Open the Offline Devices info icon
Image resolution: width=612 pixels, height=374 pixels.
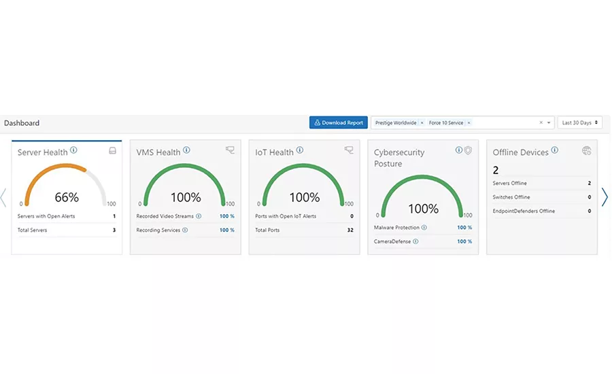click(555, 150)
